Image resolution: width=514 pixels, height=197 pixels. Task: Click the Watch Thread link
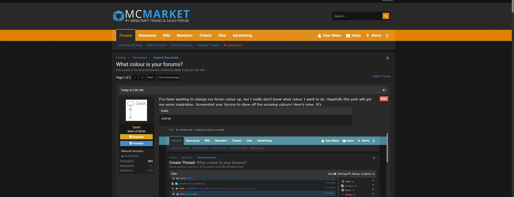[x=382, y=76]
